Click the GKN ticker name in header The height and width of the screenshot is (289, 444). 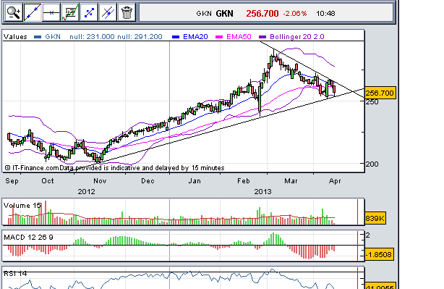point(224,14)
